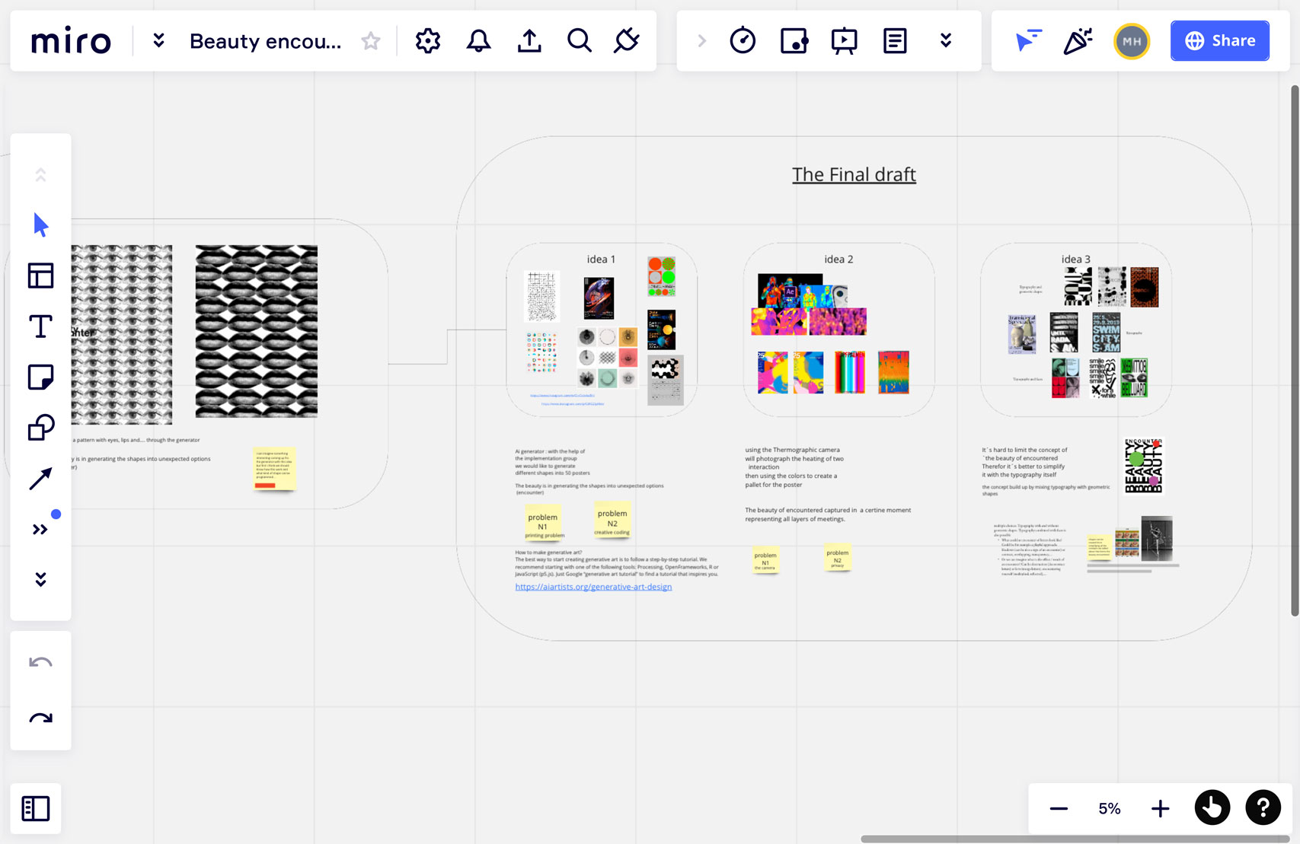Select the Text tool
Image resolution: width=1300 pixels, height=844 pixels.
tap(40, 326)
